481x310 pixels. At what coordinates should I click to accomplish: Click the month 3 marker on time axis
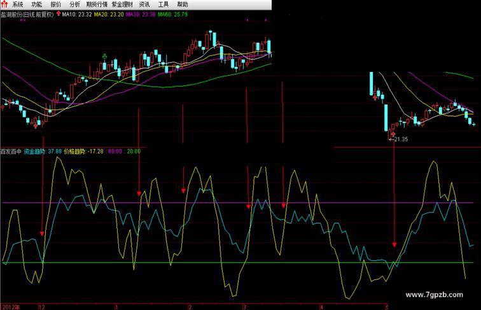pos(244,307)
